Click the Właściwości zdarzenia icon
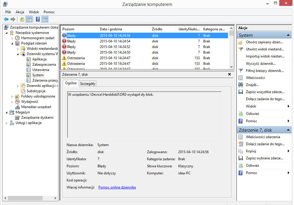 [241, 137]
